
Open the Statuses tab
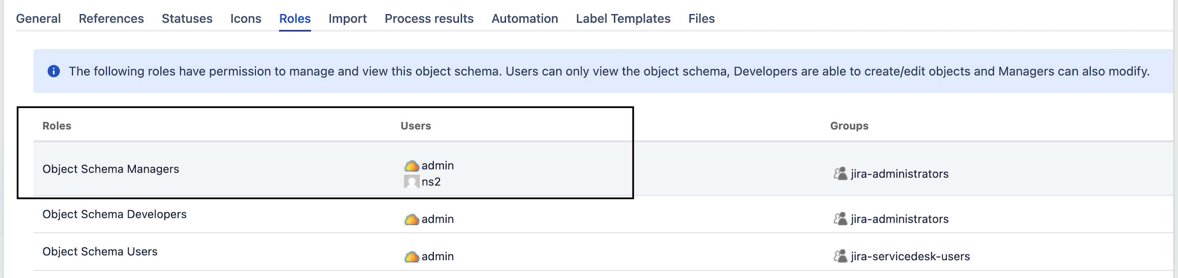point(187,18)
